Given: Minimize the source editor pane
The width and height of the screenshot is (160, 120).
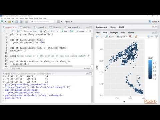Looking at the screenshot, I should click(x=87, y=27).
